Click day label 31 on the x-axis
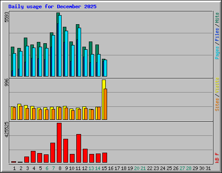 tap(208, 168)
